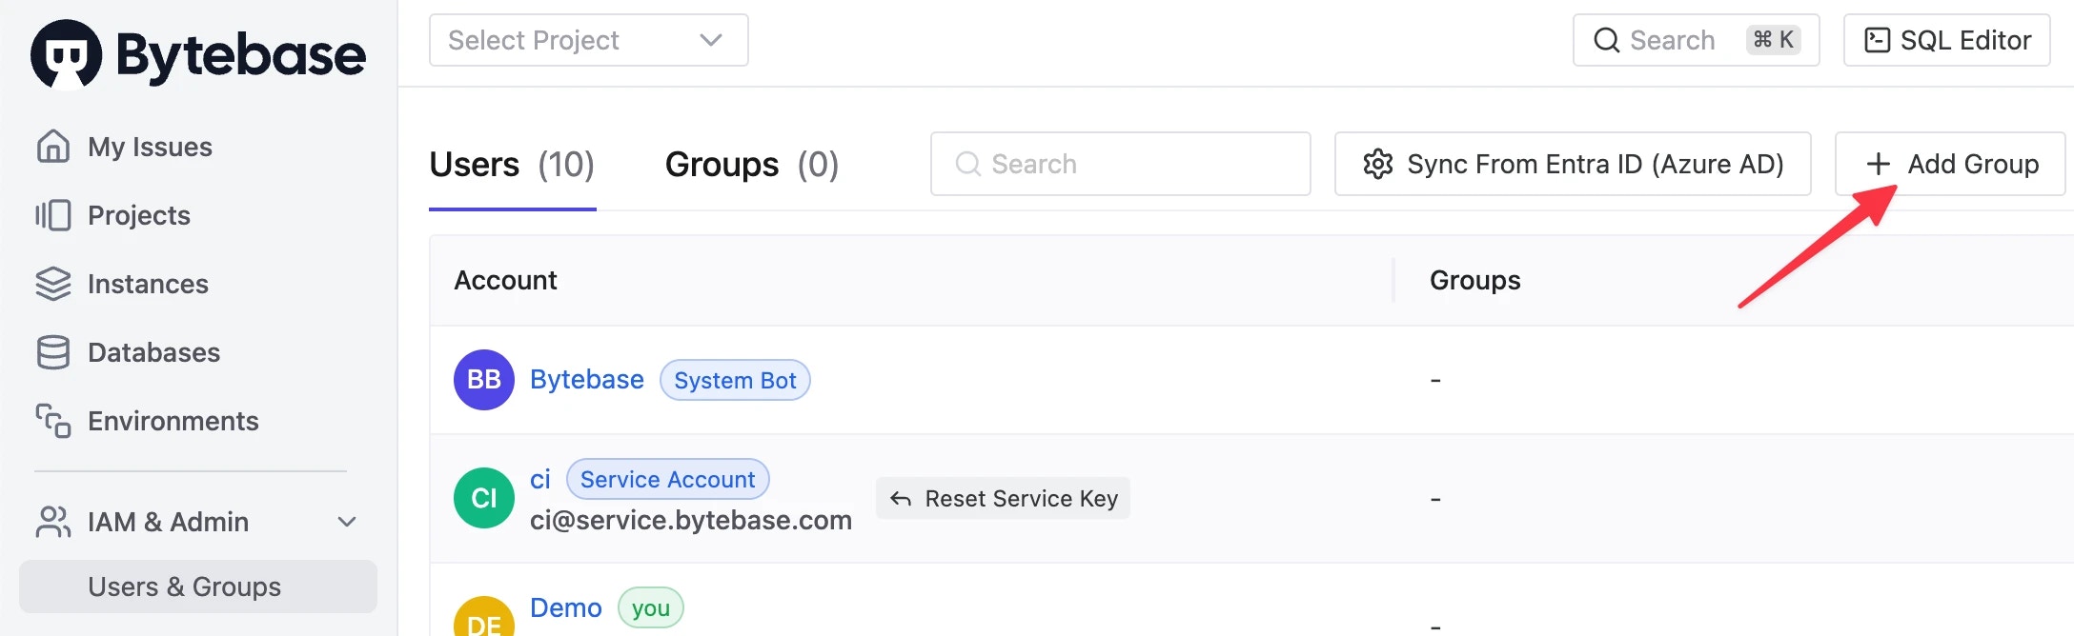
Task: Open the Environments section
Action: click(173, 421)
